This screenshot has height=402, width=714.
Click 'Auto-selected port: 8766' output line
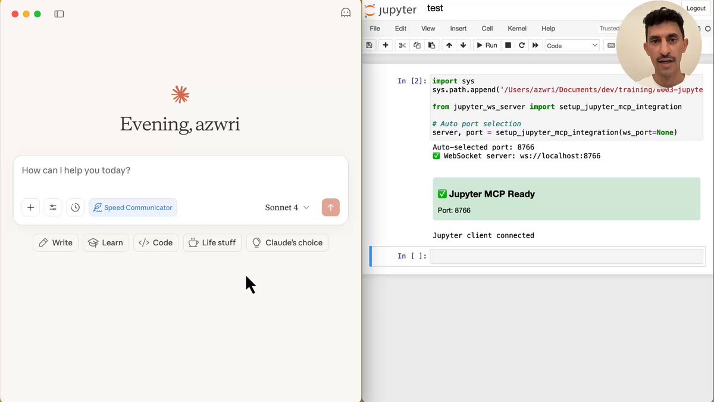tap(483, 147)
